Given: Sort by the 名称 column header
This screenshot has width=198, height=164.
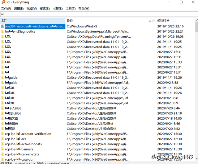Looking at the screenshot, I should pos(33,21).
